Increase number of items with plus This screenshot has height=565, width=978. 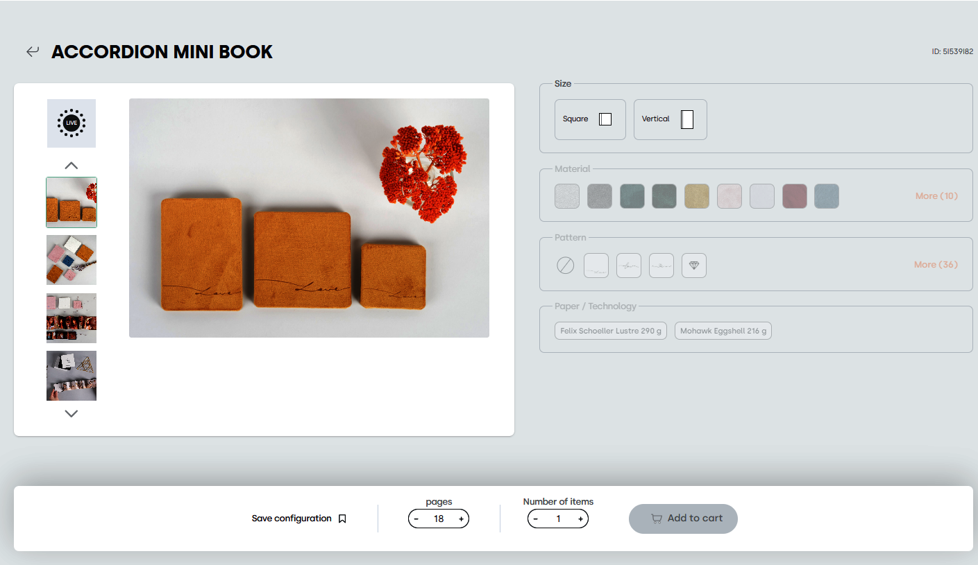580,519
